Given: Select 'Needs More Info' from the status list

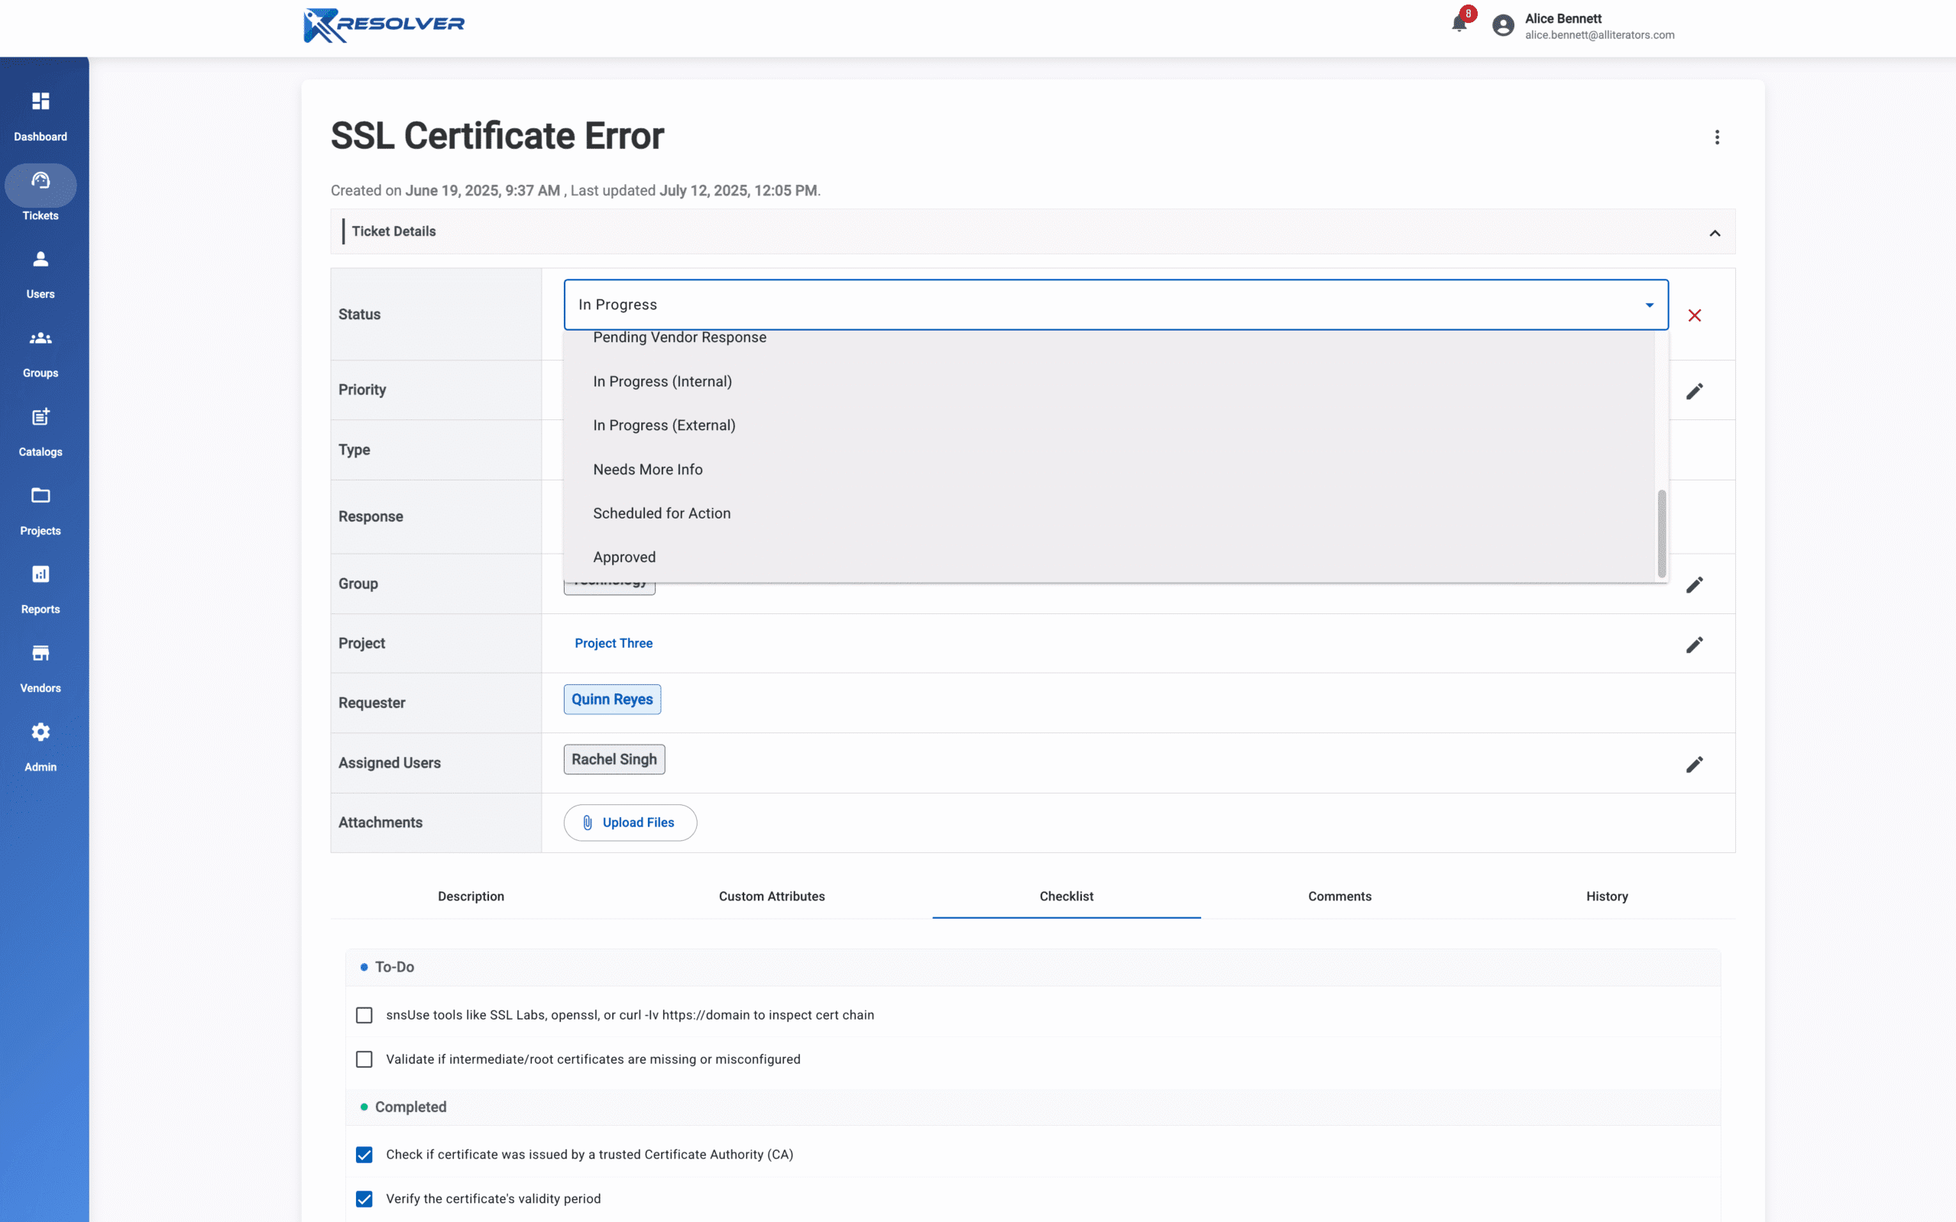Looking at the screenshot, I should (x=647, y=469).
